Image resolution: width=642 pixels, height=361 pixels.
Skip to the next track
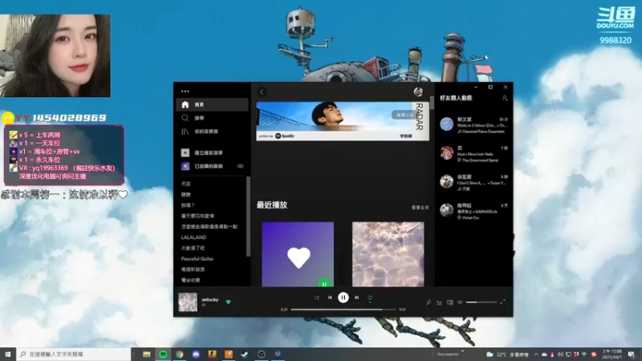click(356, 298)
